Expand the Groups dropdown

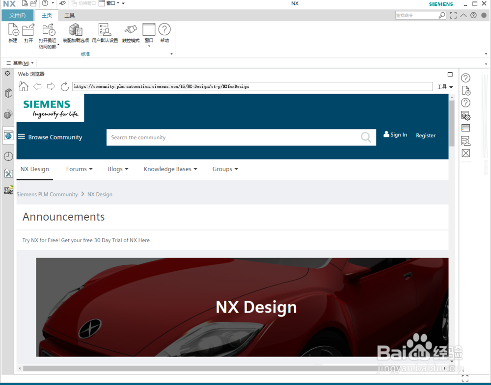(x=225, y=169)
